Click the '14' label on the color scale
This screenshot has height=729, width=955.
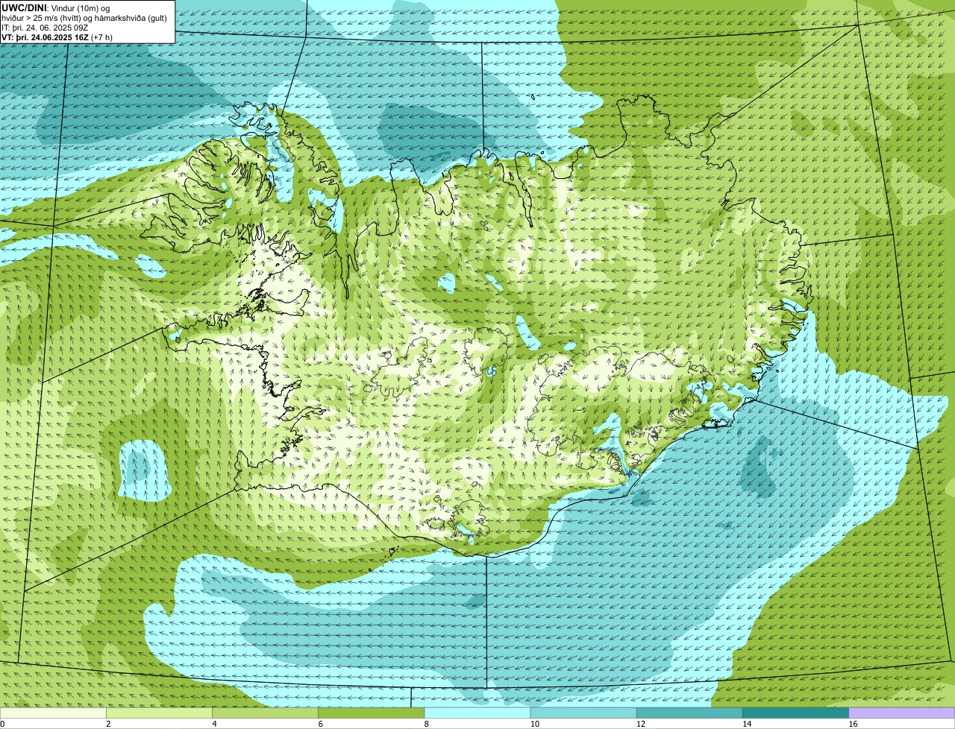coord(746,724)
